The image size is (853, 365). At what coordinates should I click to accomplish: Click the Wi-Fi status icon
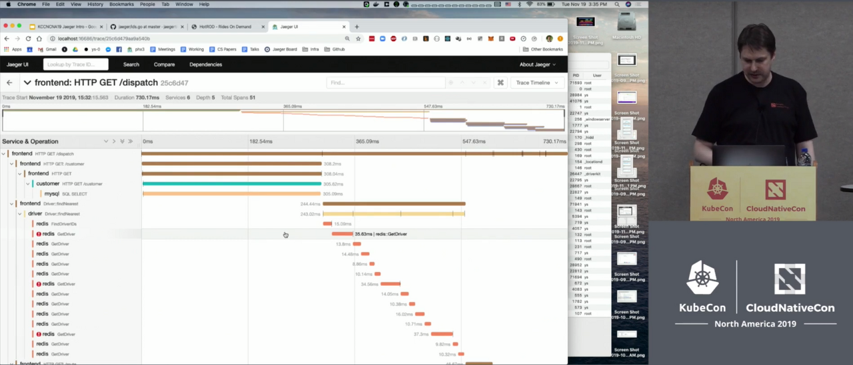530,4
